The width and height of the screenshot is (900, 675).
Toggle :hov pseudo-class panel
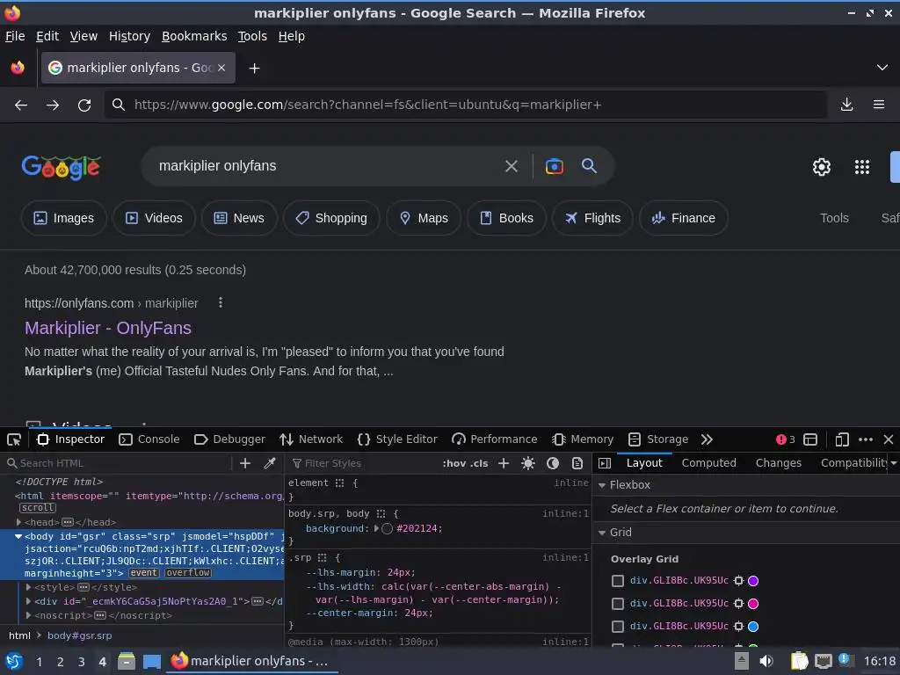tap(454, 463)
